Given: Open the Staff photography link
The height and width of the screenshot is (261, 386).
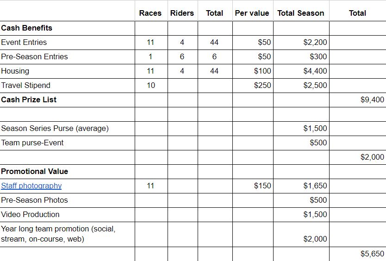Looking at the screenshot, I should [x=31, y=186].
